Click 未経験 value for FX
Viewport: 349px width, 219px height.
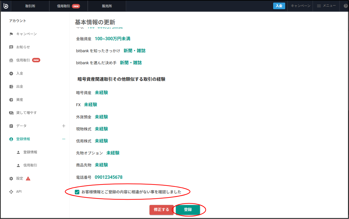tap(91, 105)
